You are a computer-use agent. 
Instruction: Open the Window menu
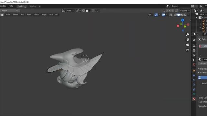click(x=3, y=6)
